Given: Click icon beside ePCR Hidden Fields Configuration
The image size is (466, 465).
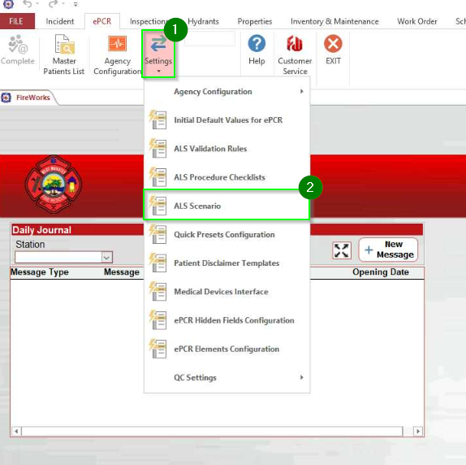Looking at the screenshot, I should click(157, 320).
